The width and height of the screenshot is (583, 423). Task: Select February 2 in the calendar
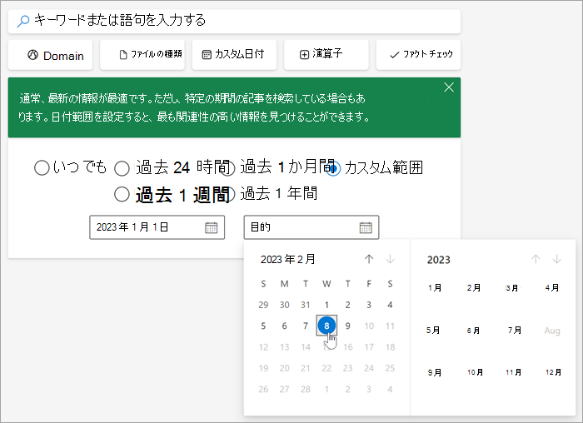click(x=347, y=305)
